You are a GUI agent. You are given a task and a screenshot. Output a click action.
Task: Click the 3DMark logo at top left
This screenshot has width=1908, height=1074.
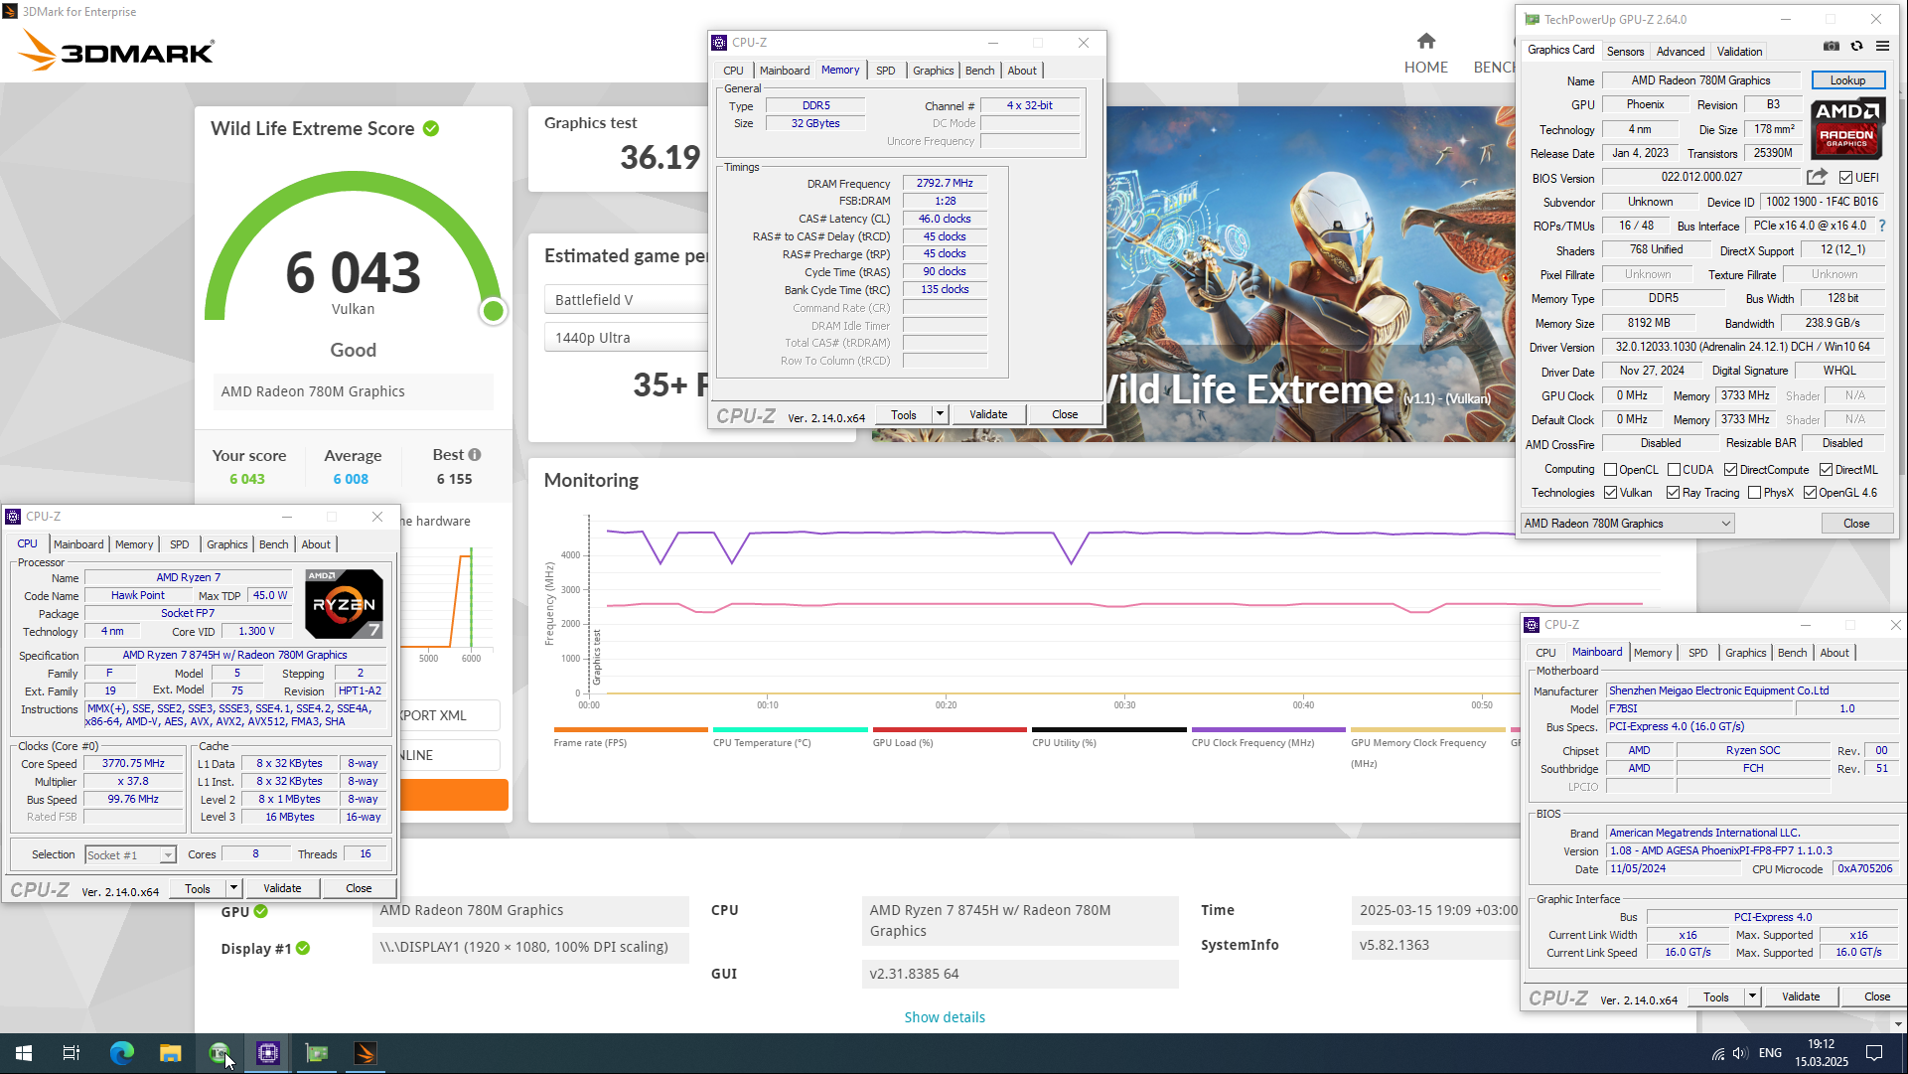pos(116,51)
